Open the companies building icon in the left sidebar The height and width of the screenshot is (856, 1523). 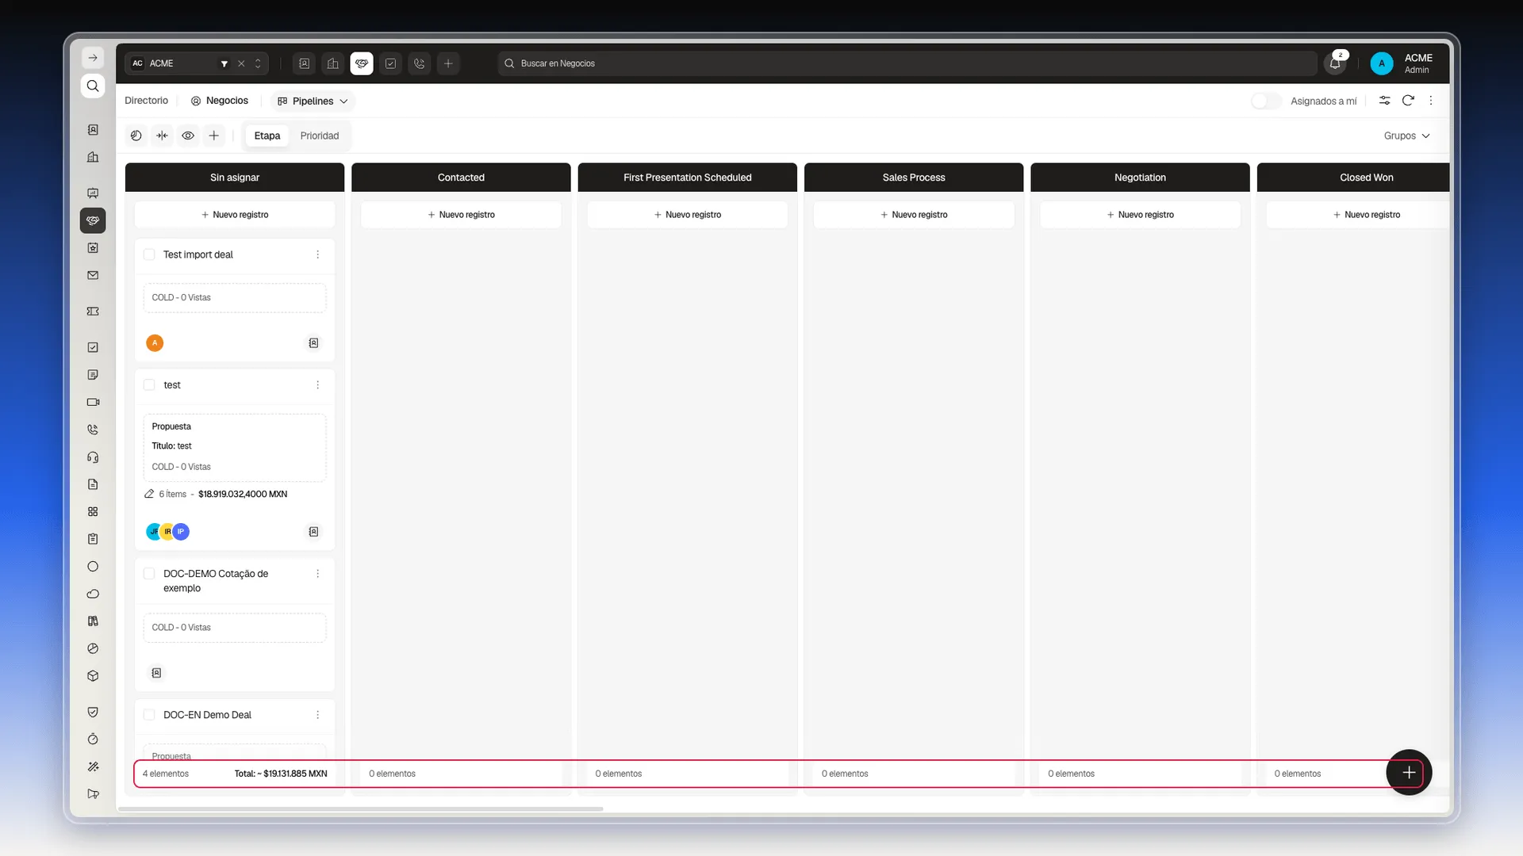(x=93, y=157)
